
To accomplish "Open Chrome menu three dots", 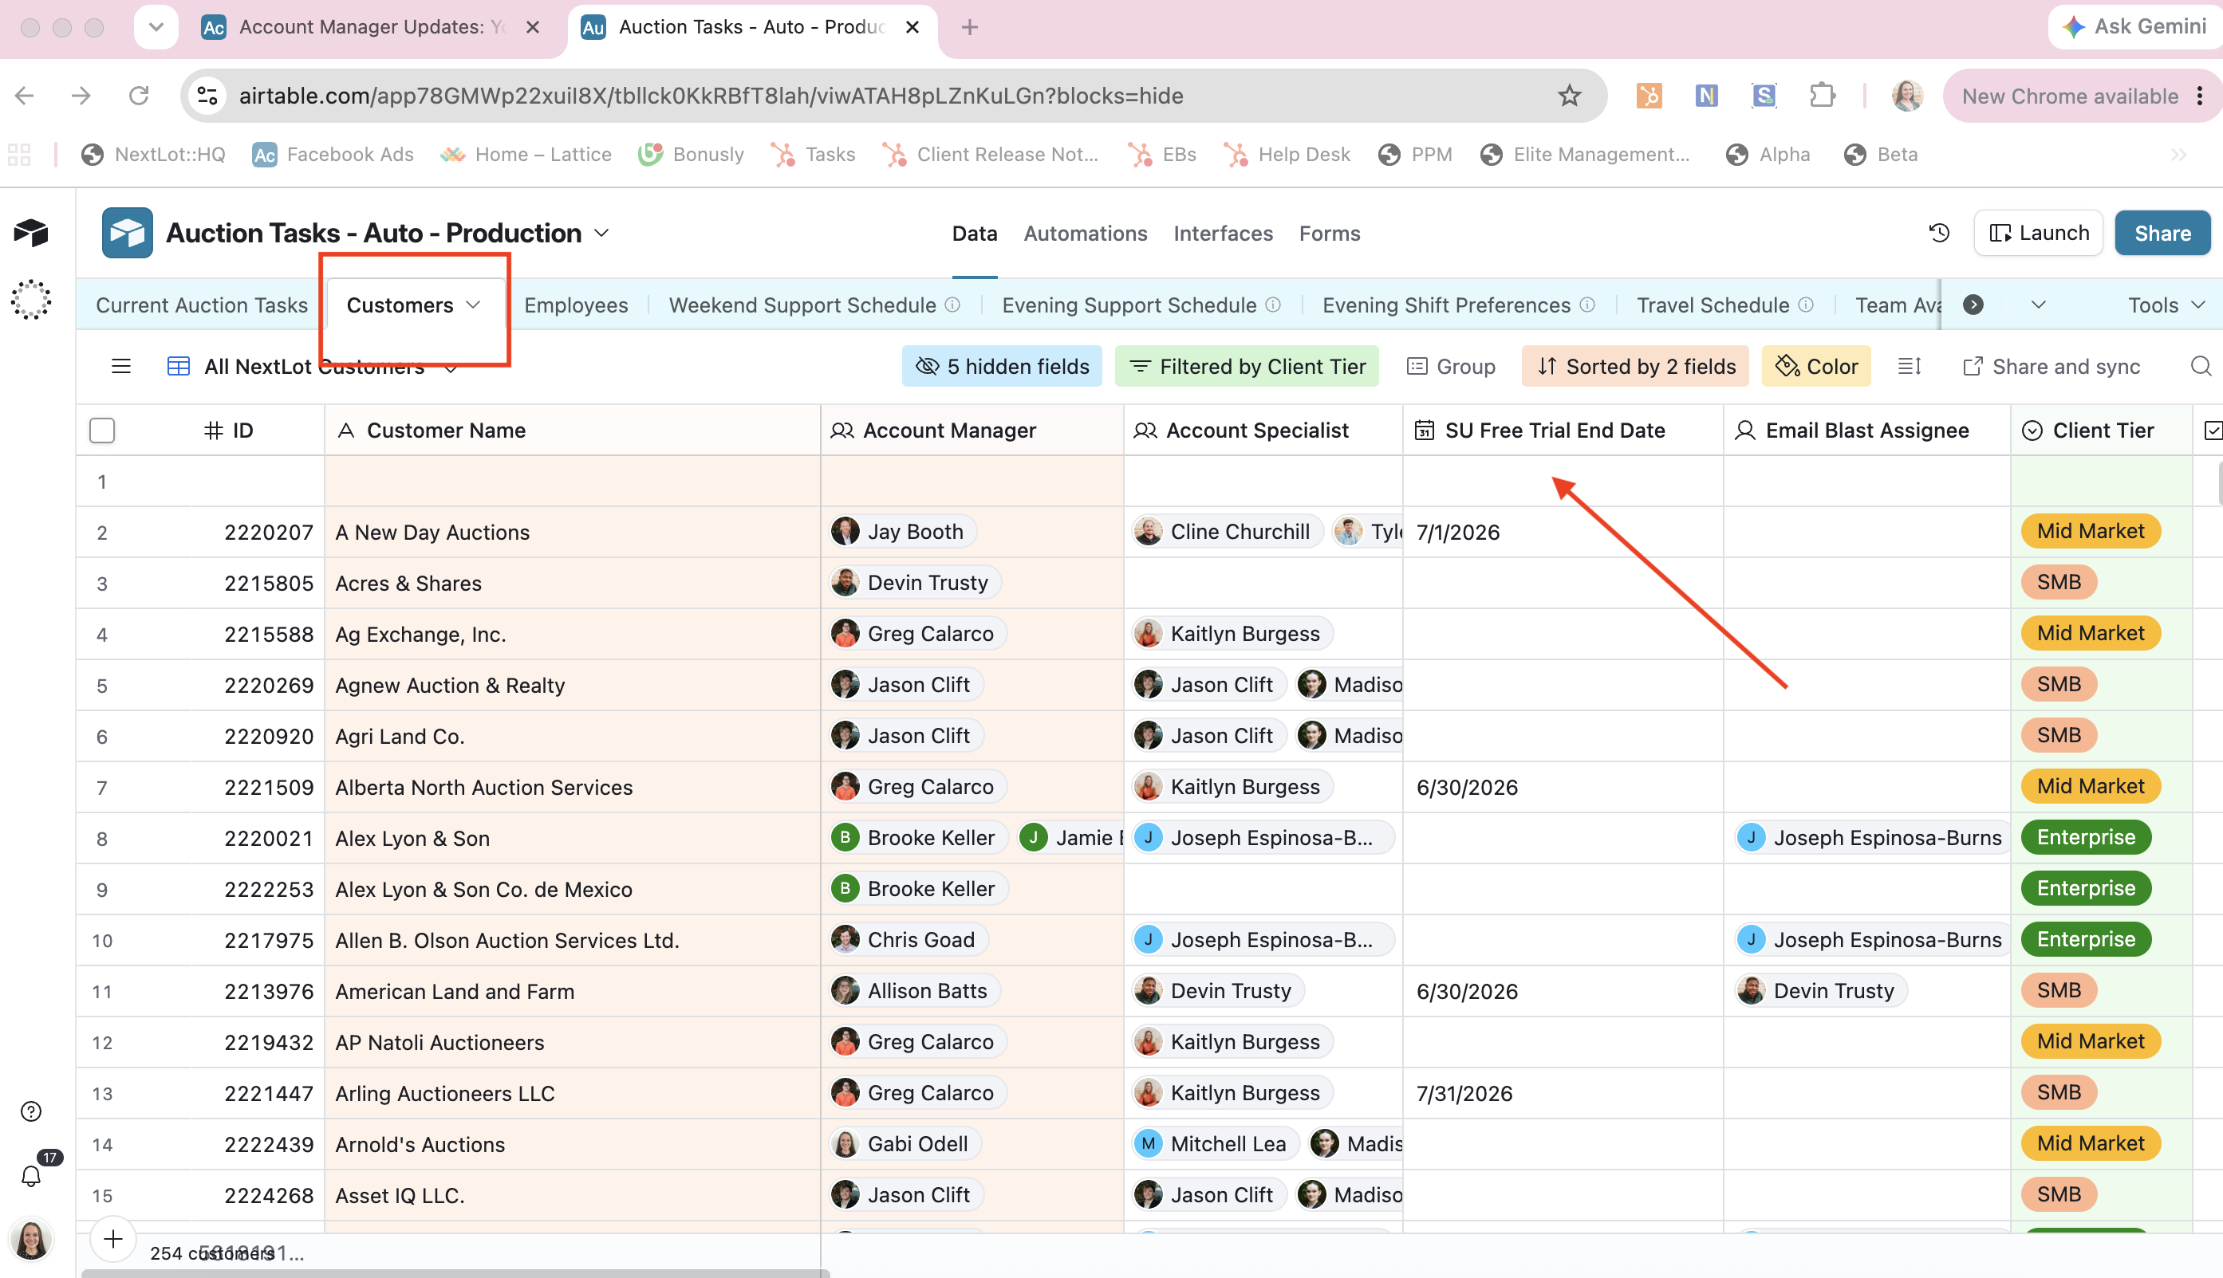I will point(2200,96).
